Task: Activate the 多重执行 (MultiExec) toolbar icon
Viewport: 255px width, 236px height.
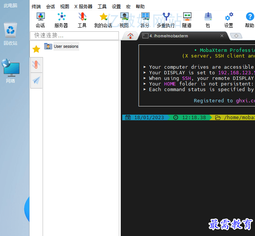Action: click(166, 20)
